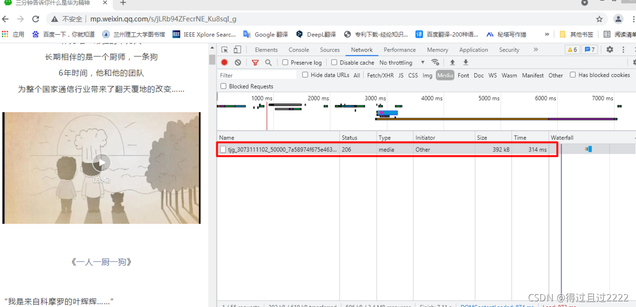Sort requests by Status column header

click(358, 137)
